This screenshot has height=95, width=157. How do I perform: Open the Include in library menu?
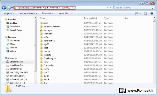click(28, 13)
